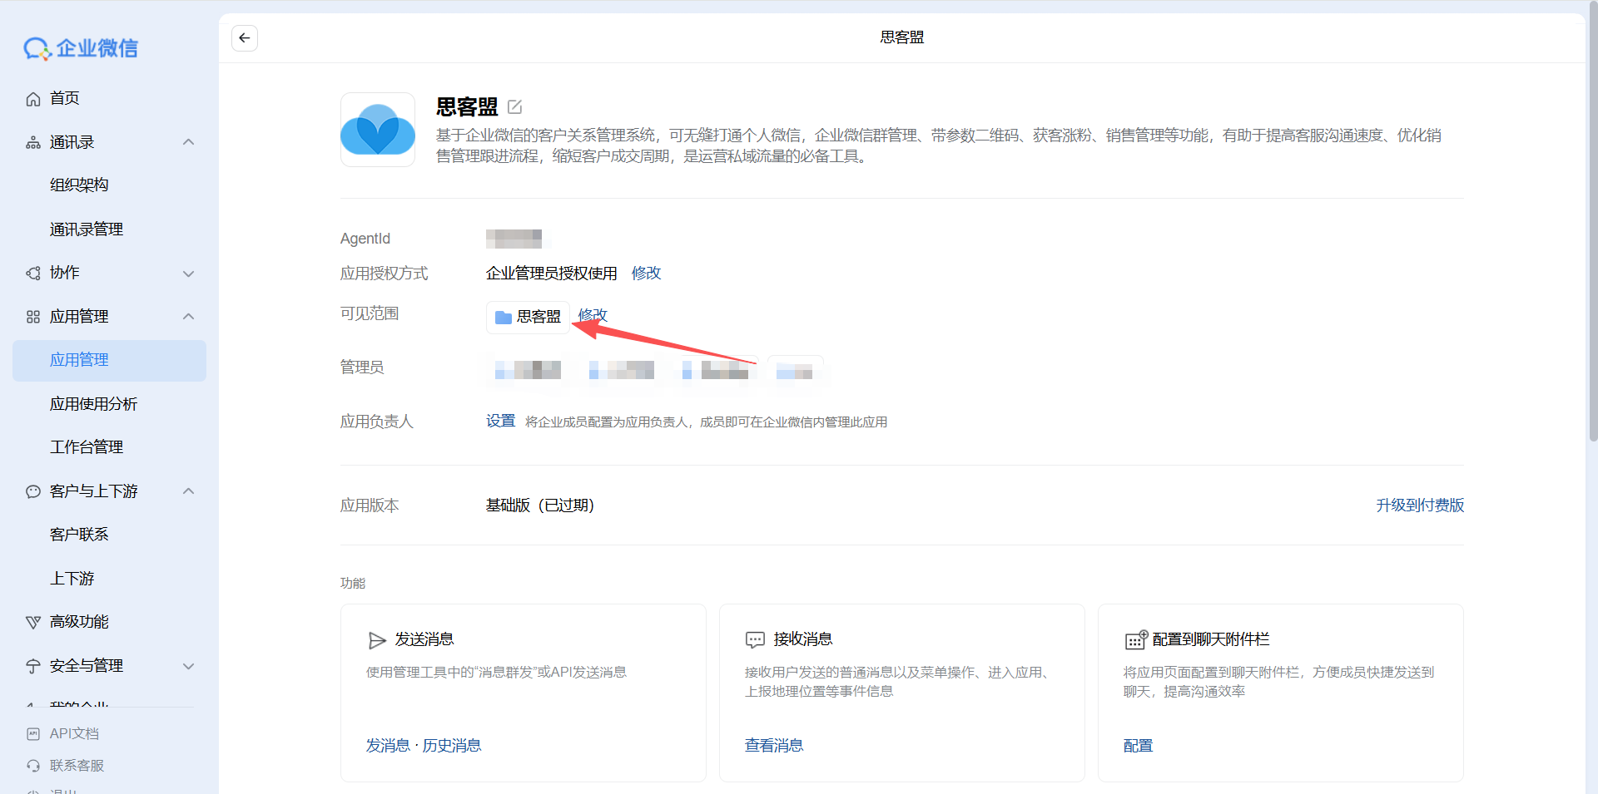Click the 升级到付费版 link
This screenshot has height=794, width=1598.
(1420, 505)
